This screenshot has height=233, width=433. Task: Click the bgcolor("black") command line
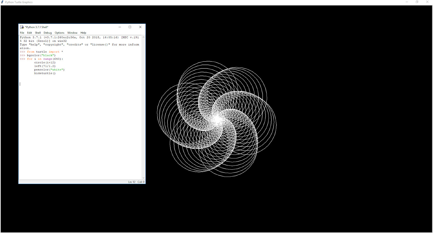coord(41,55)
